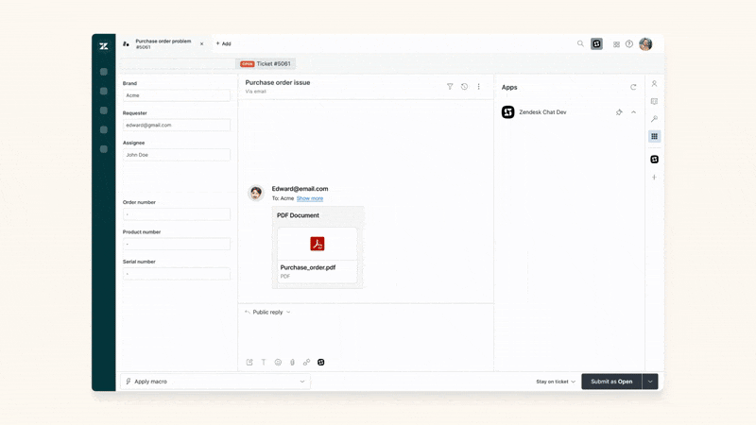Click the Purchase order issue title
Image resolution: width=756 pixels, height=425 pixels.
click(x=278, y=82)
